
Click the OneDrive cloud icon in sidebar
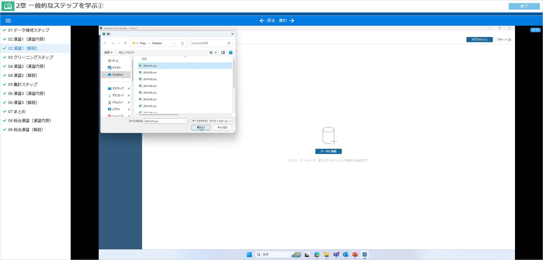[110, 74]
